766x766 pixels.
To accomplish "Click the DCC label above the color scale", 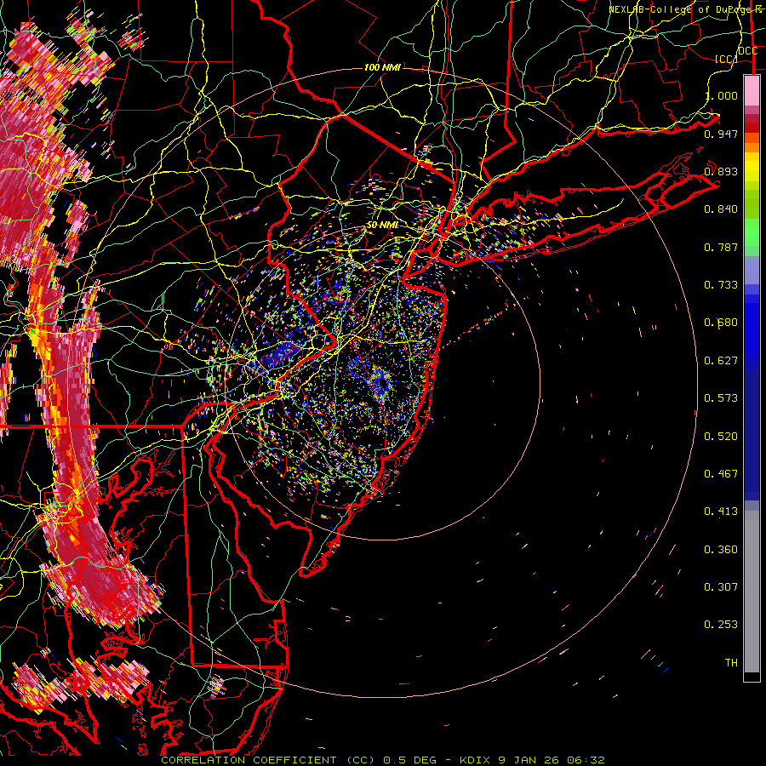I will point(747,50).
